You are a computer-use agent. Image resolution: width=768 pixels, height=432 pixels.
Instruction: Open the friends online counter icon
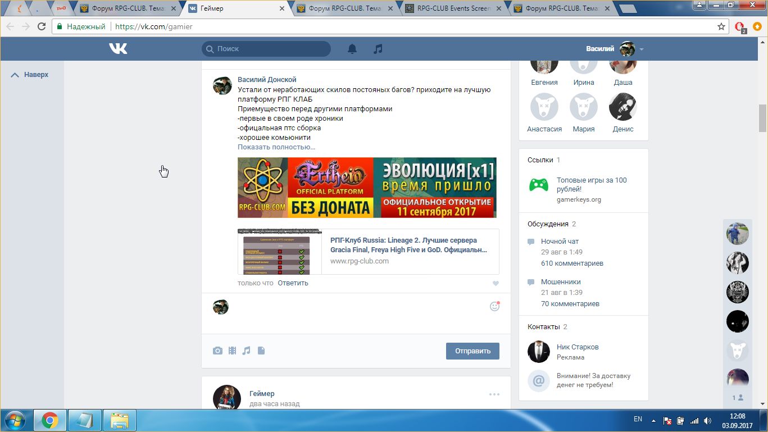click(x=738, y=398)
